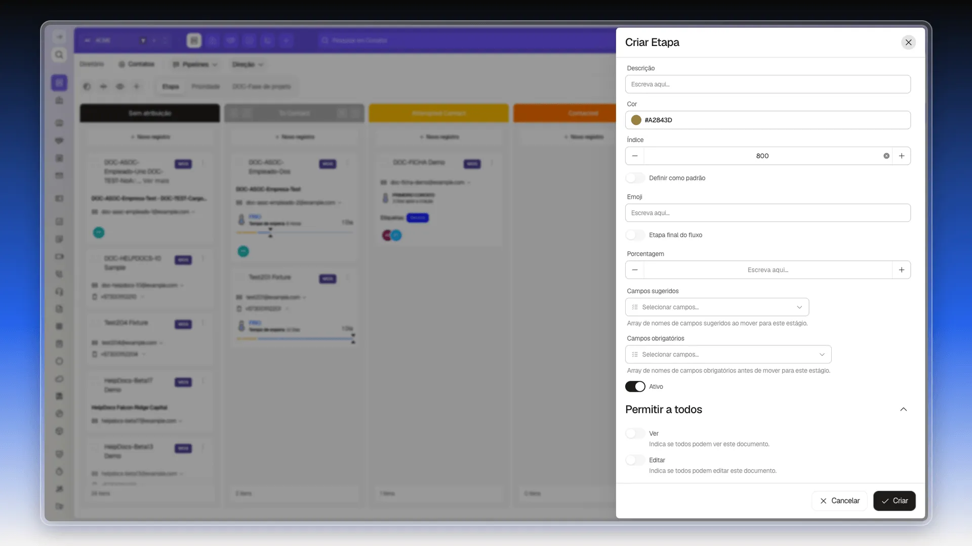Decrease Porcentagem with the minus icon
Image resolution: width=972 pixels, height=546 pixels.
point(635,270)
